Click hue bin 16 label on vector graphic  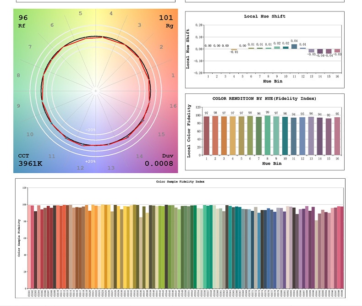[173, 106]
